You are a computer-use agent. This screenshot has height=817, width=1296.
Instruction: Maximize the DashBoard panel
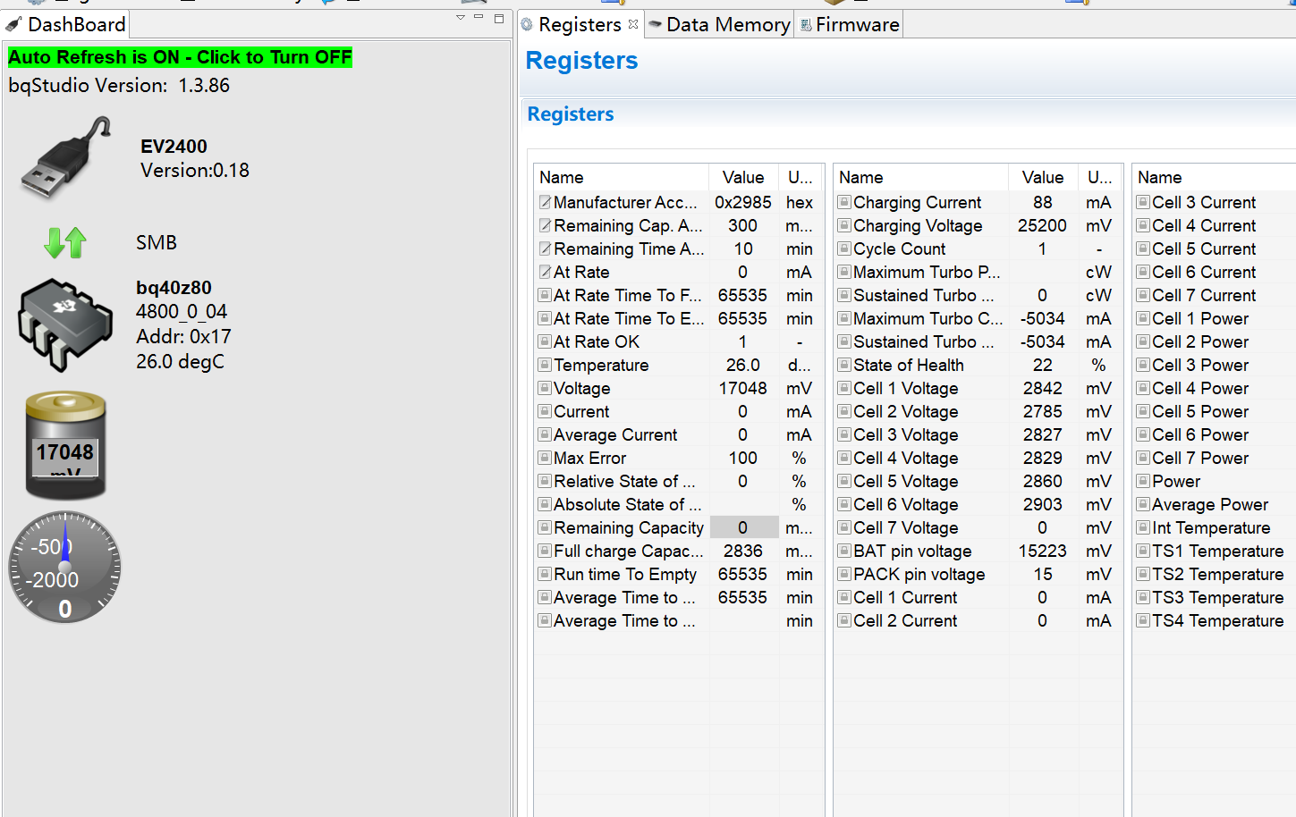499,18
